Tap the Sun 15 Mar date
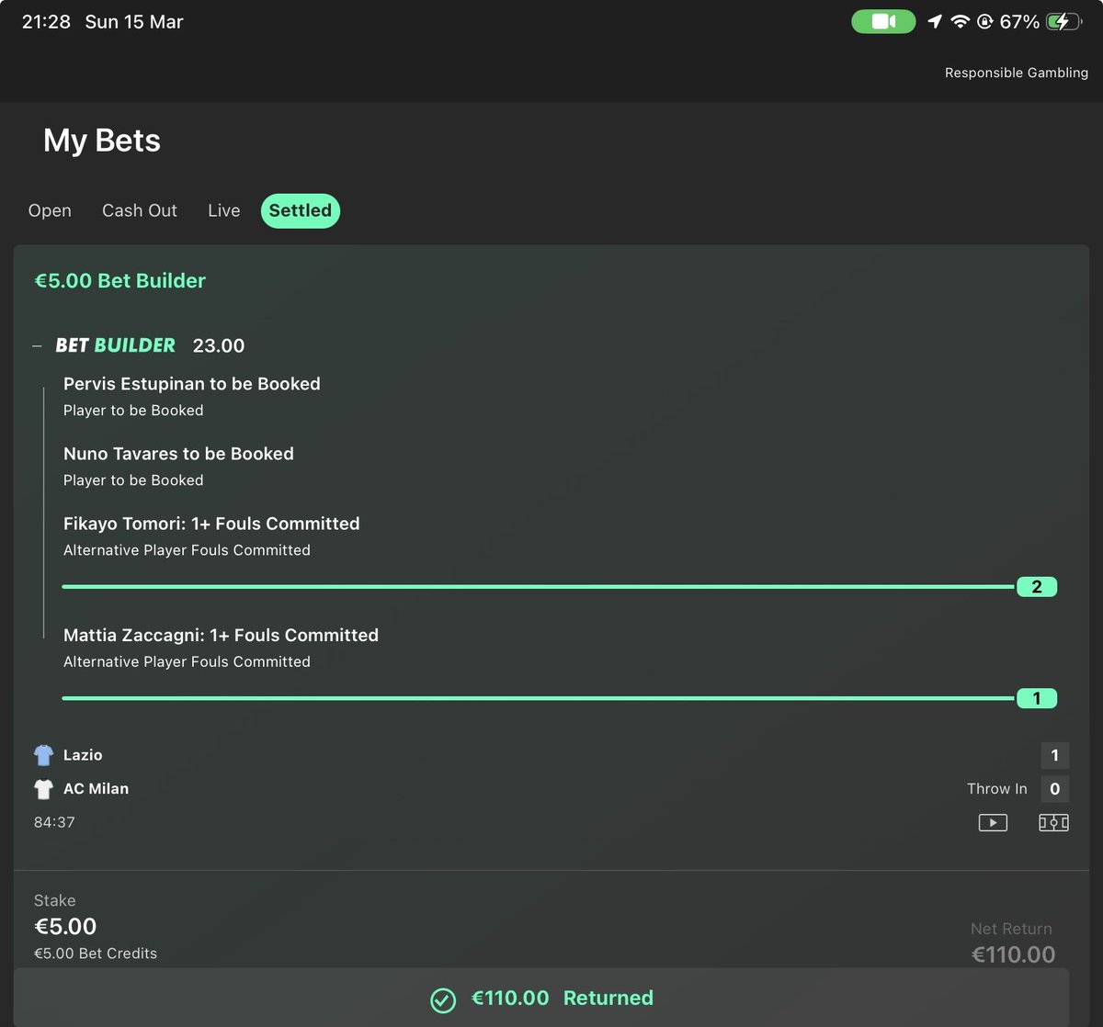 pyautogui.click(x=134, y=22)
